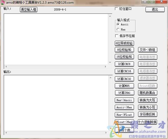Compute CRC8 with 计算CRC8

[x=124, y=64]
